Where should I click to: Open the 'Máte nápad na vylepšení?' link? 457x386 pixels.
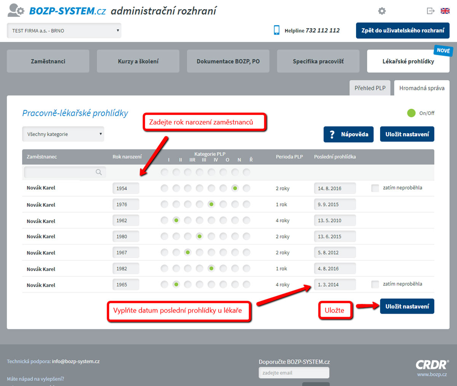(35, 379)
